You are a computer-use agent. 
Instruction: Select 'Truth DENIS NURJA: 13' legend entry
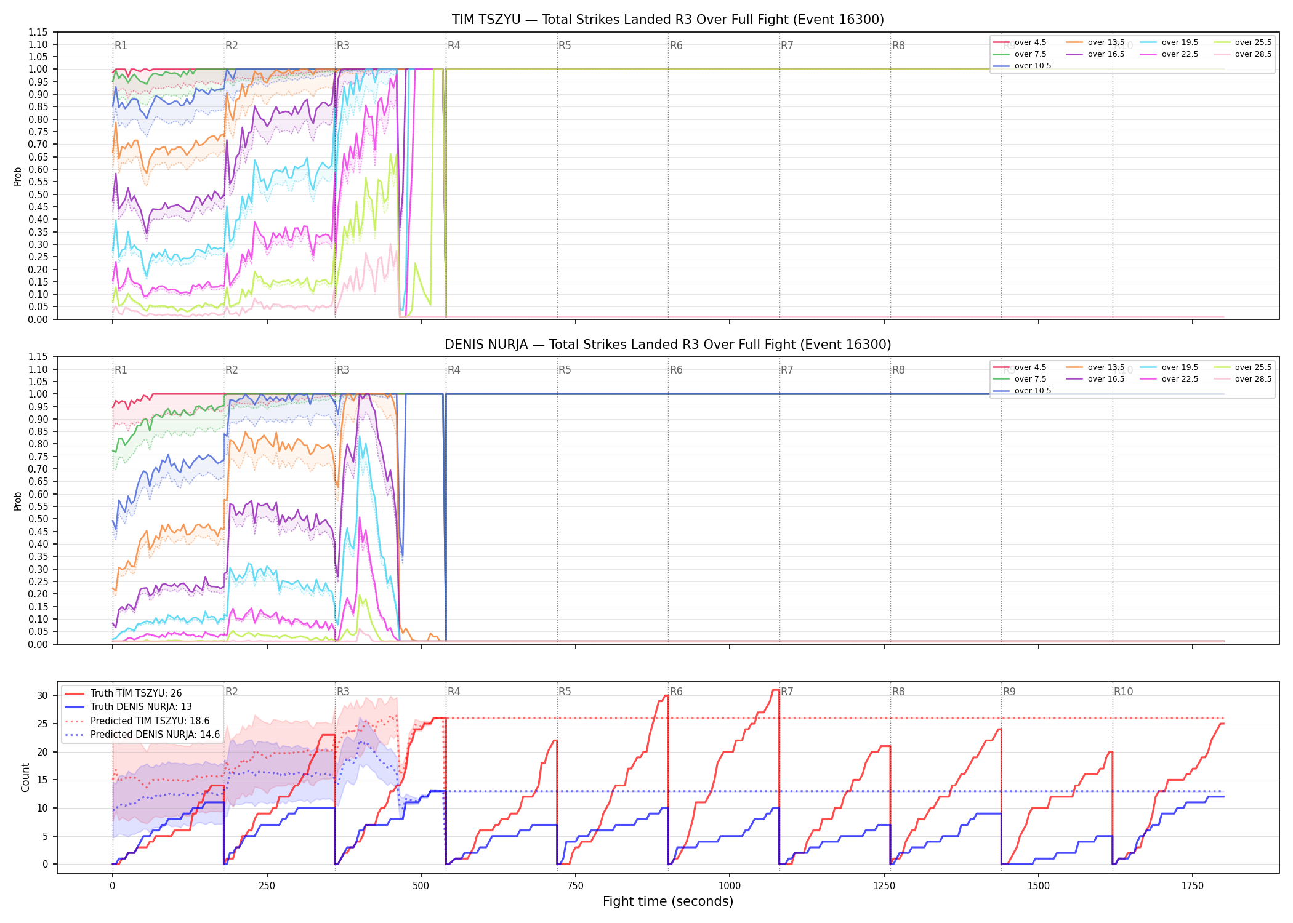click(128, 707)
